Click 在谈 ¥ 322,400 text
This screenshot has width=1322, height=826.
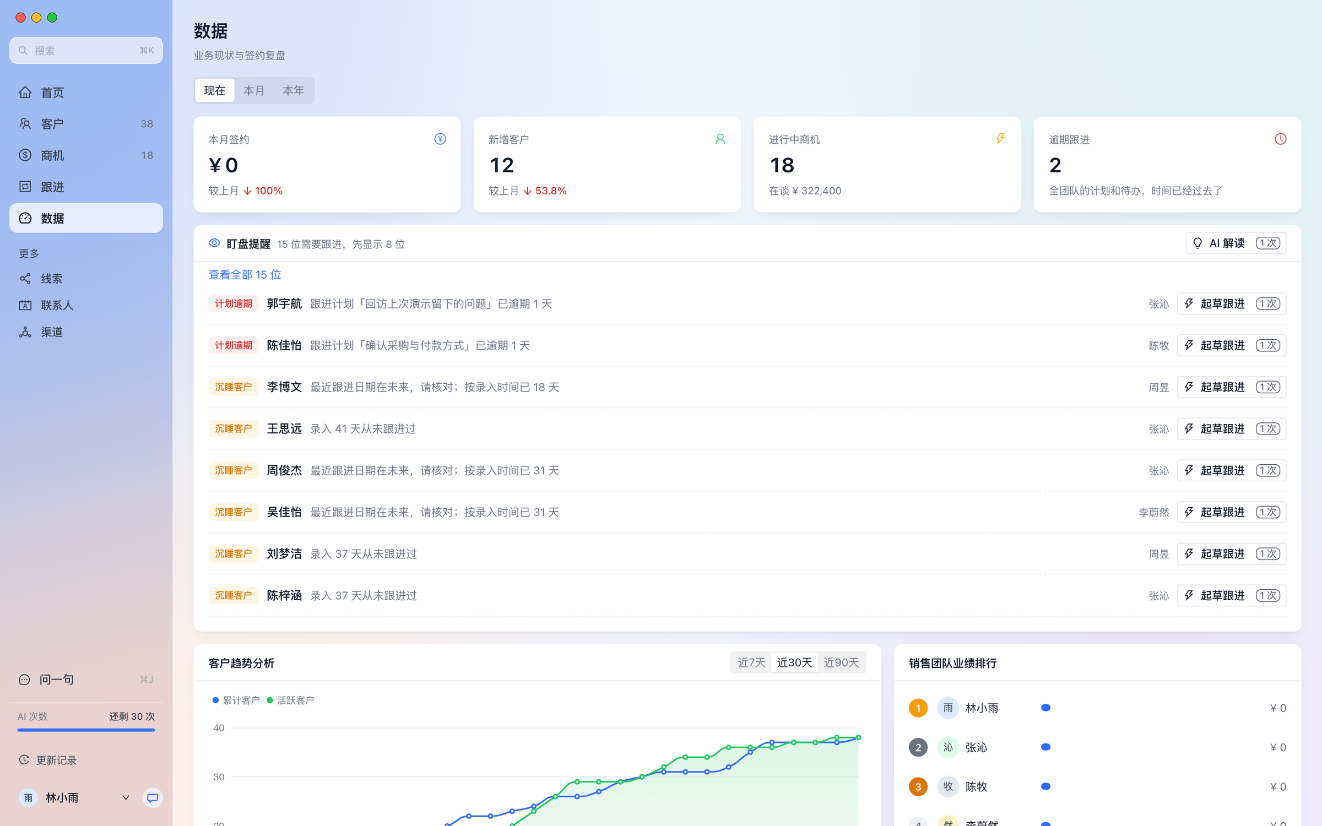tap(805, 191)
